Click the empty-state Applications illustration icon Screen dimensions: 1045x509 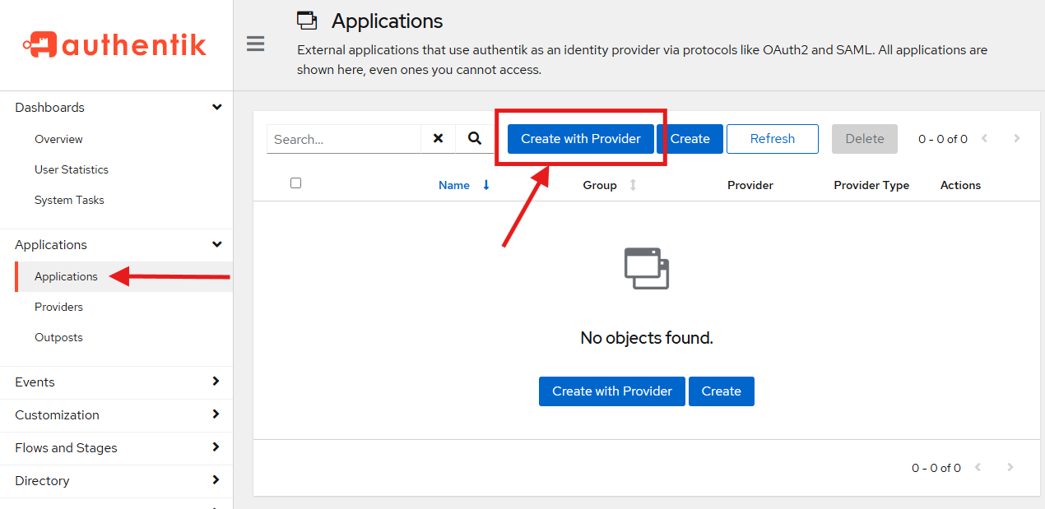[x=646, y=267]
